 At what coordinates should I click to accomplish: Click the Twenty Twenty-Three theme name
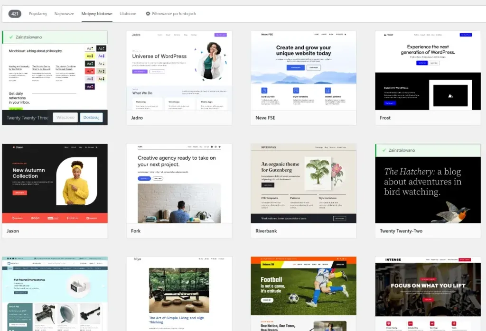(x=27, y=118)
